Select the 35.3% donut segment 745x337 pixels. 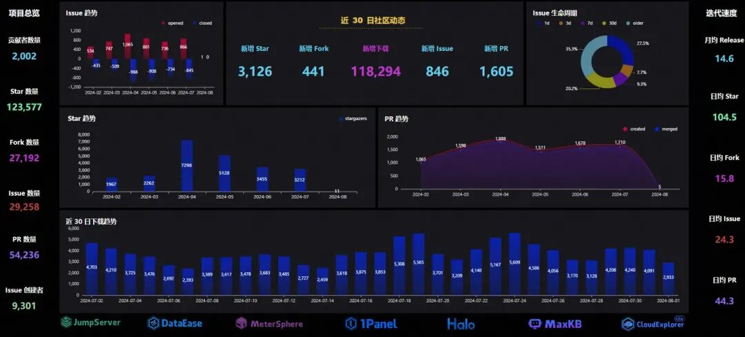589,54
